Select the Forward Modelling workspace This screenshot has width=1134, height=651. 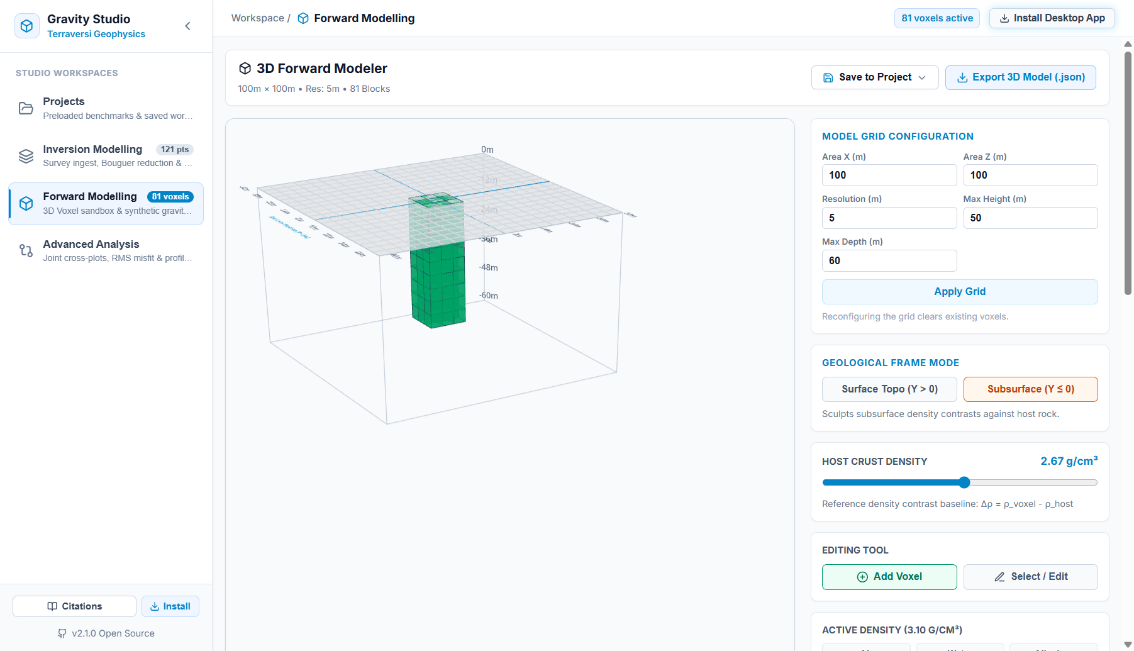click(106, 204)
